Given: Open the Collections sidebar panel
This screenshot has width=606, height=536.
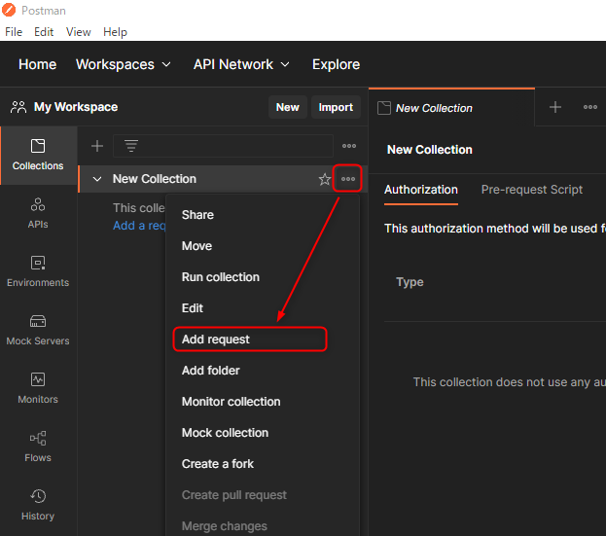Looking at the screenshot, I should tap(38, 156).
